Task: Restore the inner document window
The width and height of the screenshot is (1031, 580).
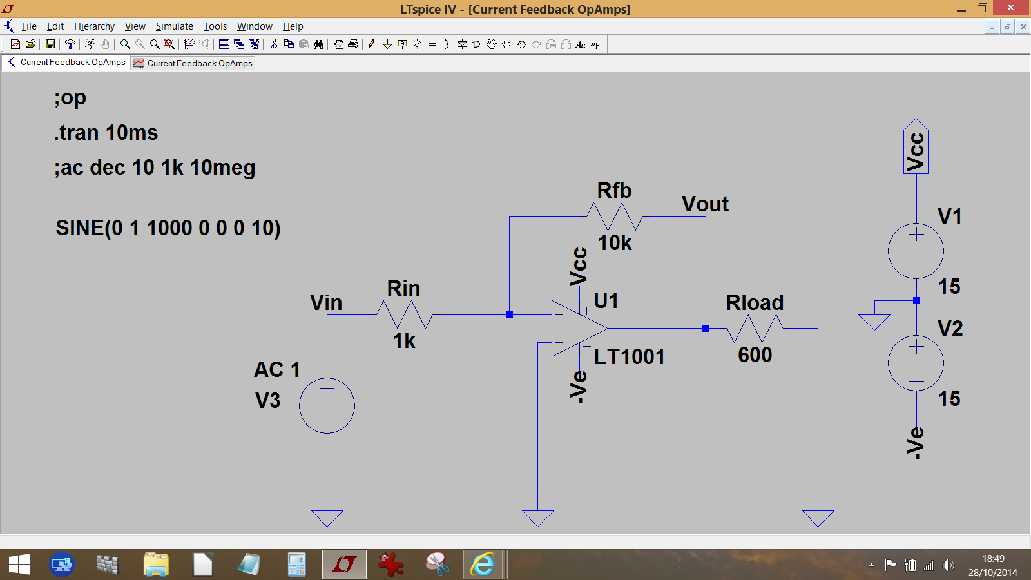Action: 1008,26
